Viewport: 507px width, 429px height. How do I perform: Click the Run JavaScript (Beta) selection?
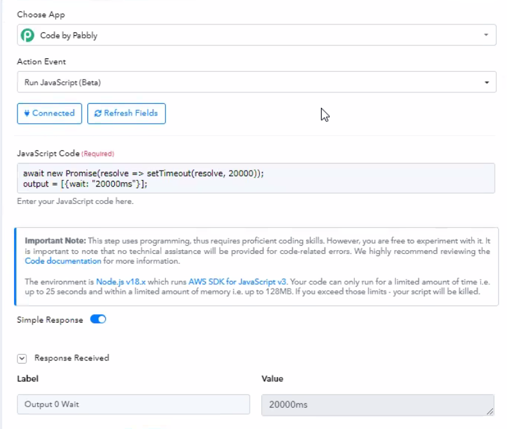[x=257, y=82]
